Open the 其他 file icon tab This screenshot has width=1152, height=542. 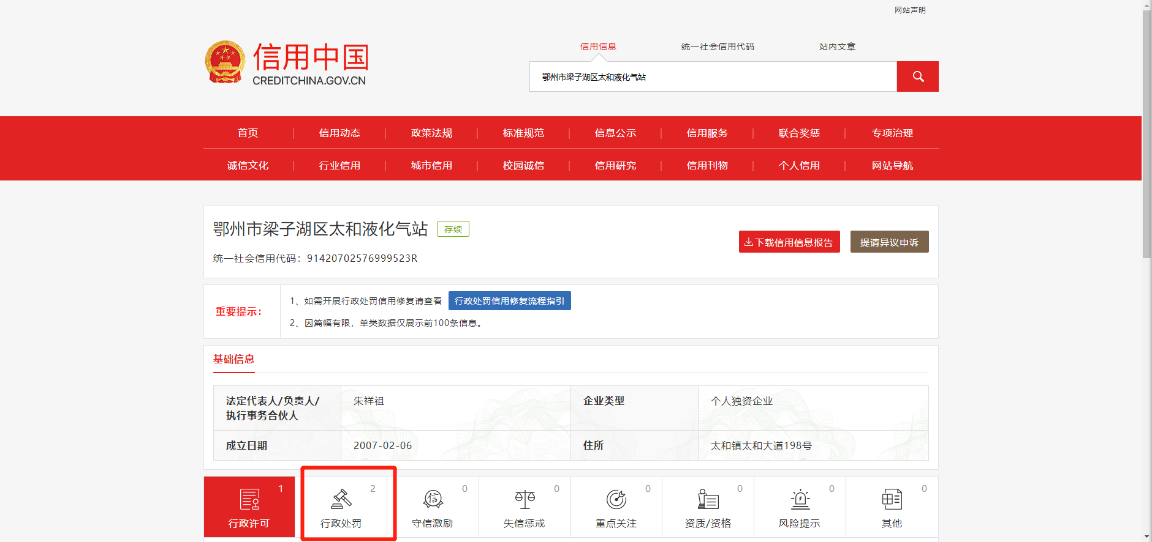[x=892, y=507]
